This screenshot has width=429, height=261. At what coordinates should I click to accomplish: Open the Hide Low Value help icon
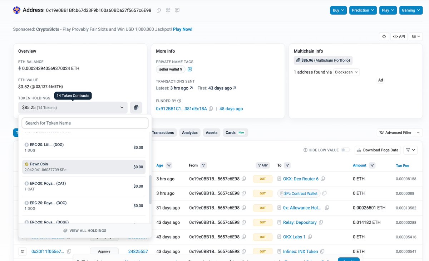pyautogui.click(x=305, y=150)
